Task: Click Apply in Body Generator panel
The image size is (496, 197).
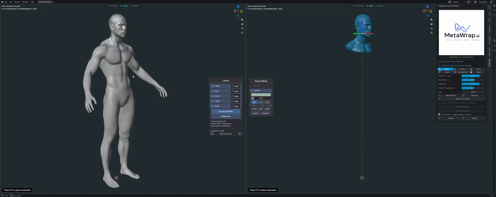Action: coord(473,118)
